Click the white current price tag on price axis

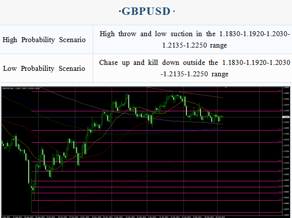[x=286, y=117]
